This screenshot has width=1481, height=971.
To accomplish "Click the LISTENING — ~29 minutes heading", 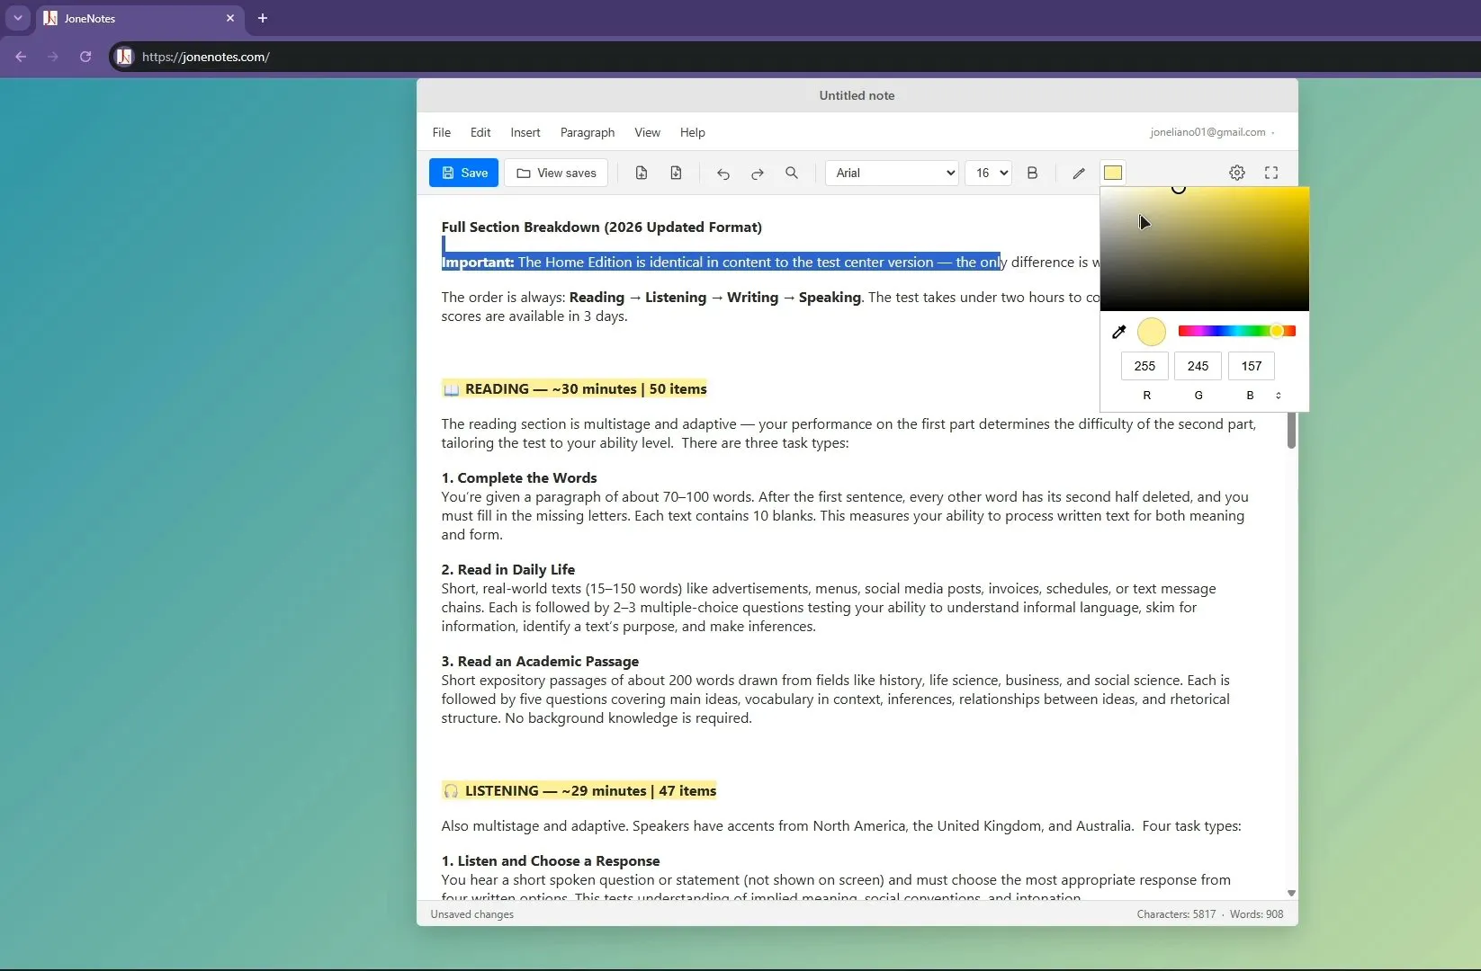I will (x=579, y=790).
